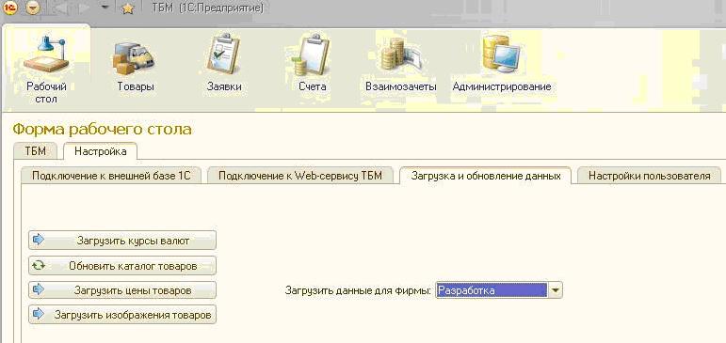Click Загрузить изображения товаров button
This screenshot has width=726, height=343.
click(122, 315)
